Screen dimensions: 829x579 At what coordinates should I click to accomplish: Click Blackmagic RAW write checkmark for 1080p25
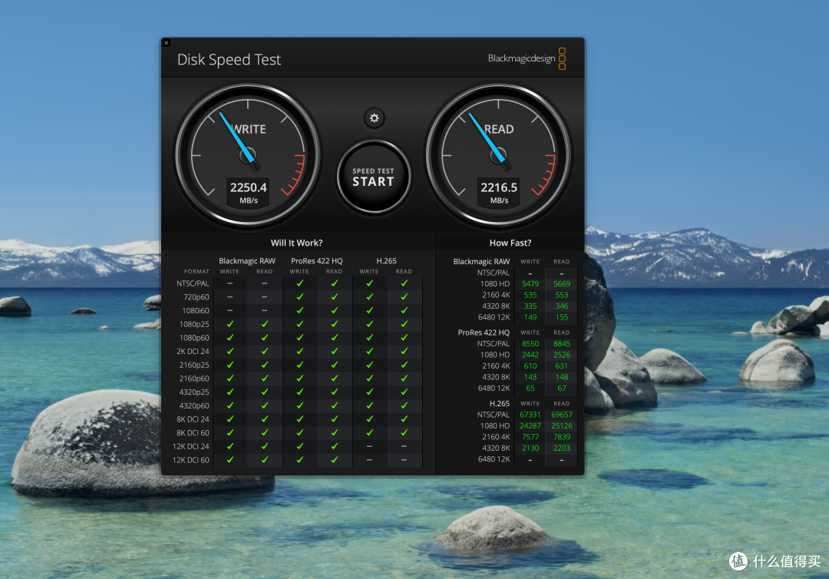(230, 324)
